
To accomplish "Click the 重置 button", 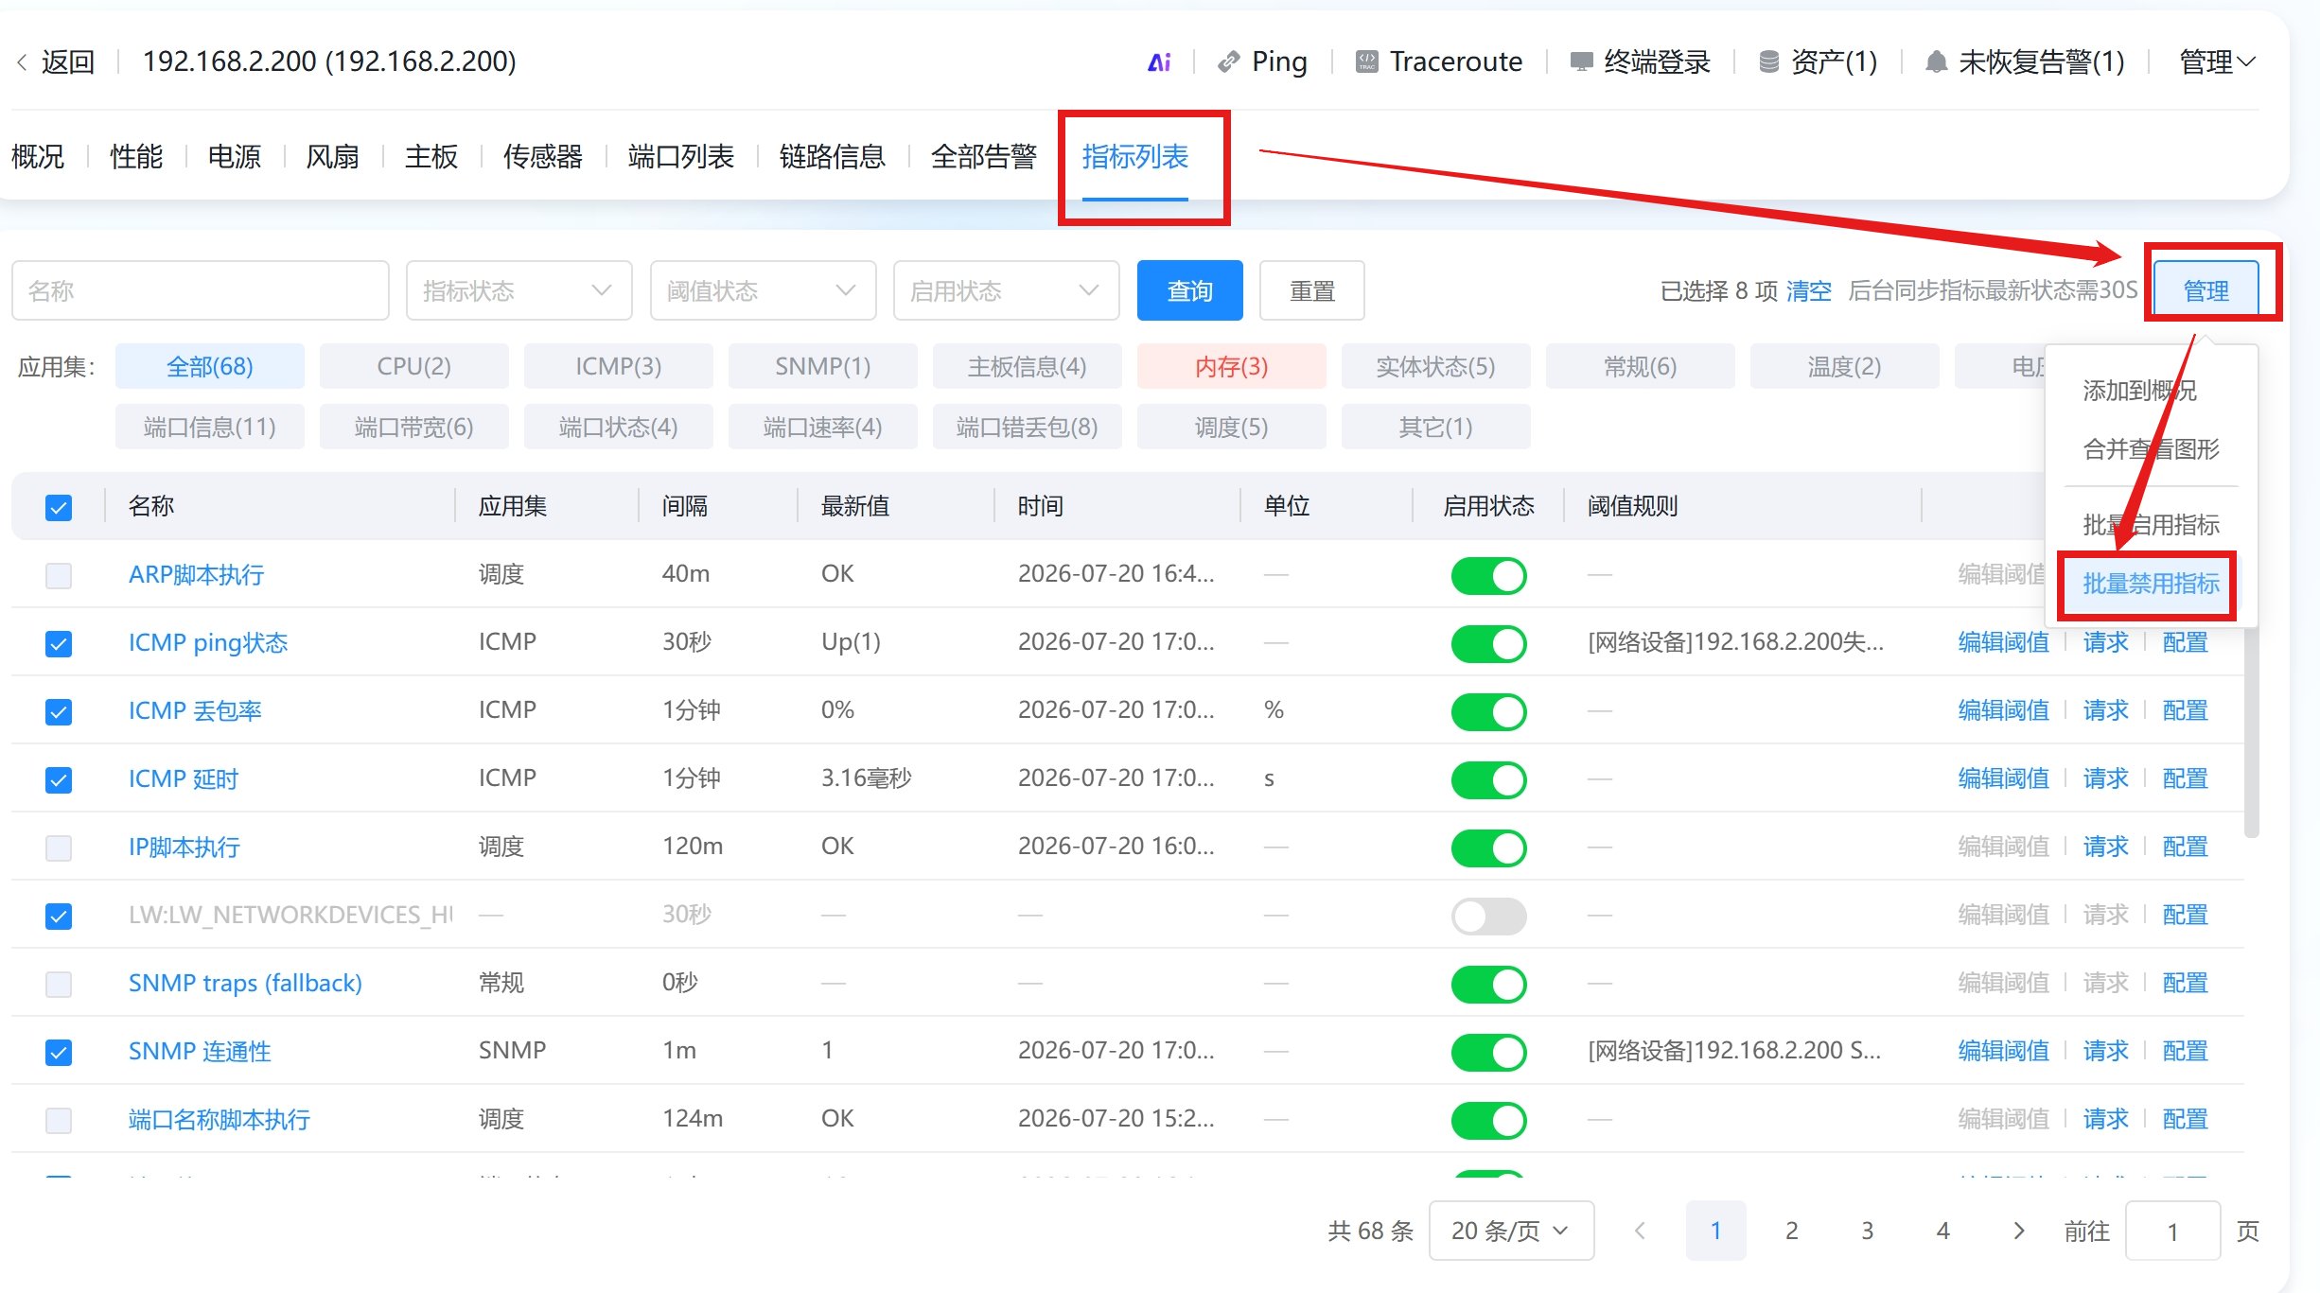I will [x=1311, y=290].
